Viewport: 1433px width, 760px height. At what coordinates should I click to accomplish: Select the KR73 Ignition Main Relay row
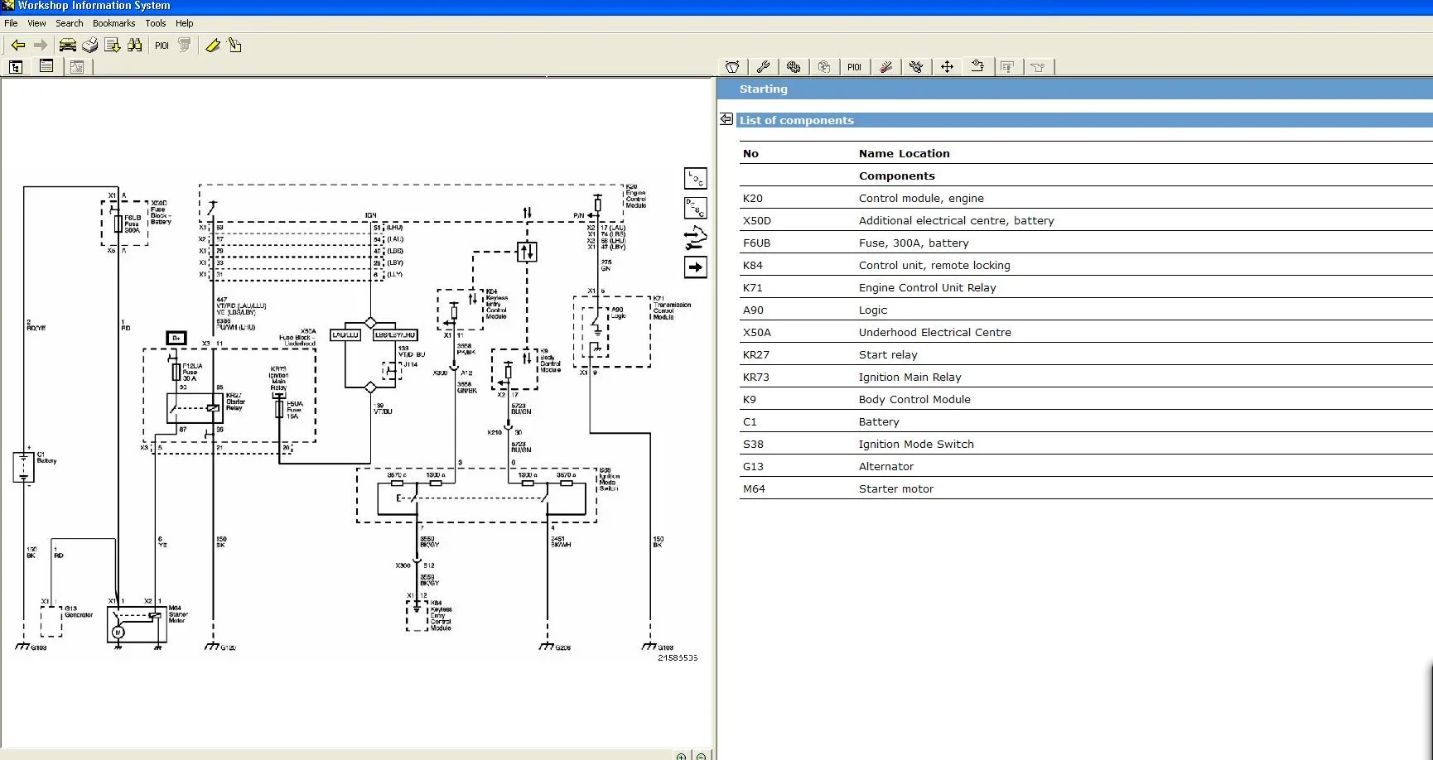[1086, 377]
